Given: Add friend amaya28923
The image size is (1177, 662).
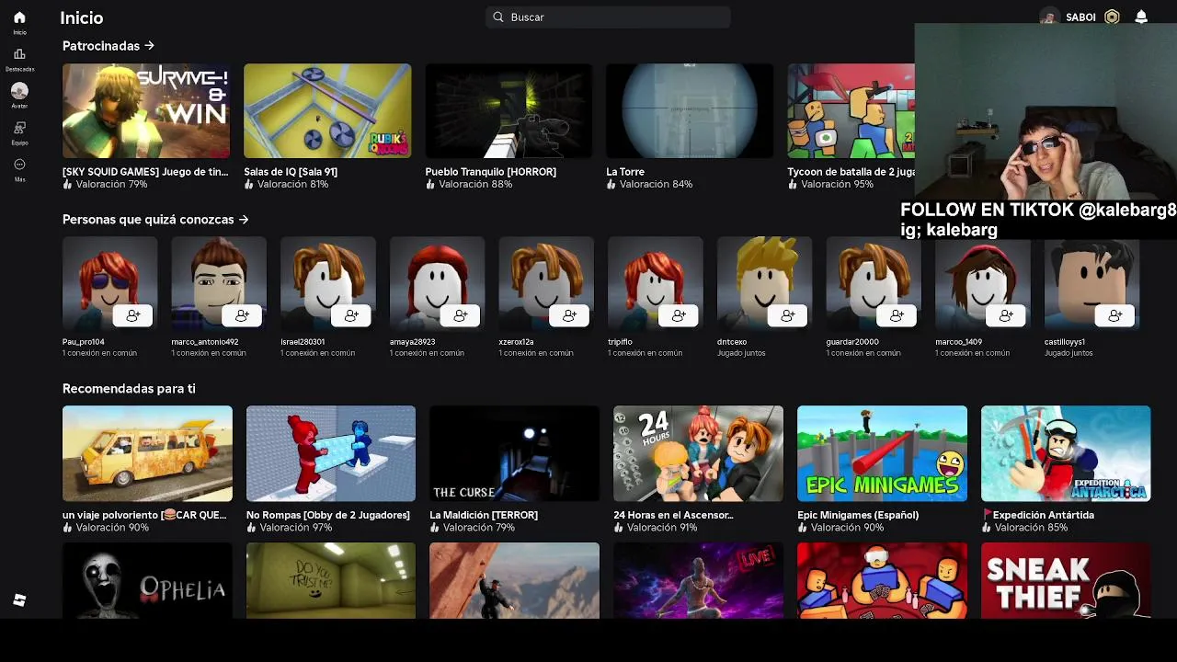Looking at the screenshot, I should [461, 315].
